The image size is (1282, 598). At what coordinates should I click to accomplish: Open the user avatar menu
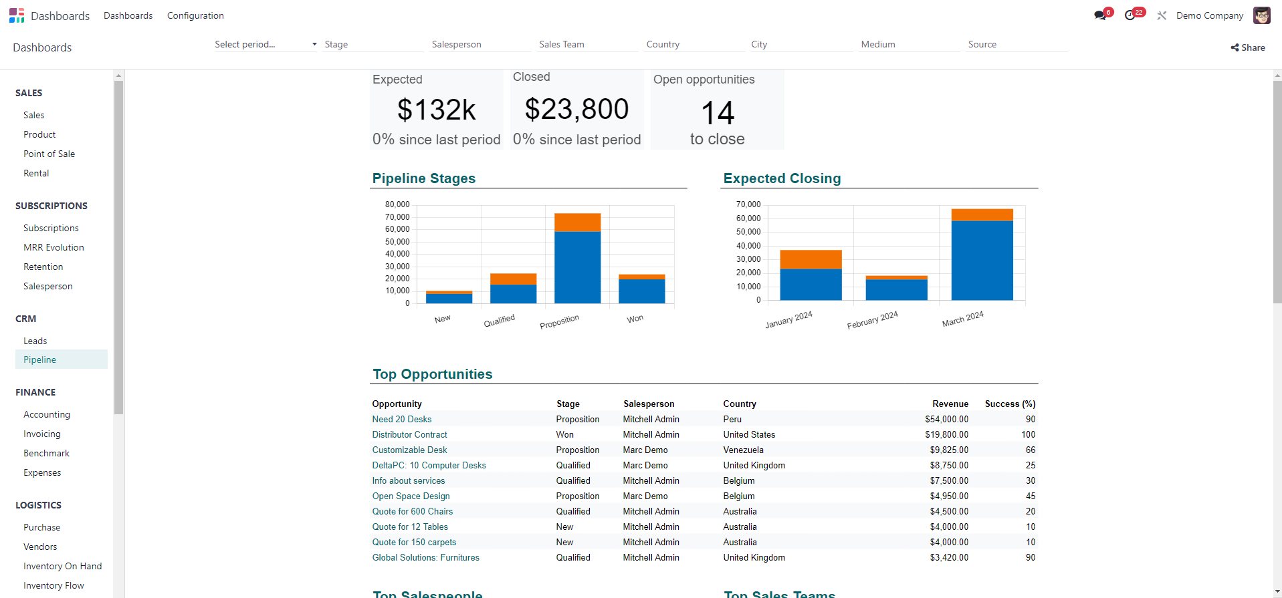(x=1261, y=15)
